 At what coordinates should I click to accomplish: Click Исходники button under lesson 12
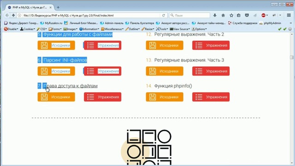click(x=165, y=45)
